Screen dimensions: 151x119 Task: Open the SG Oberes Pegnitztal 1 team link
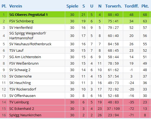[28, 15]
